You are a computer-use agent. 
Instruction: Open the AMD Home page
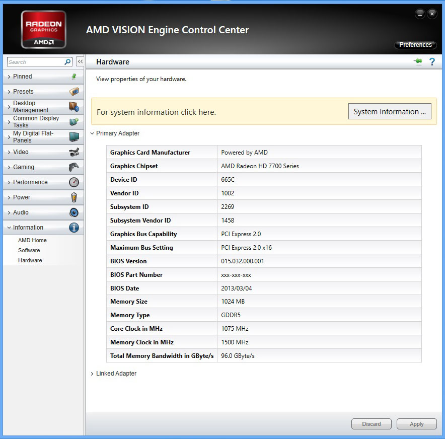click(32, 240)
